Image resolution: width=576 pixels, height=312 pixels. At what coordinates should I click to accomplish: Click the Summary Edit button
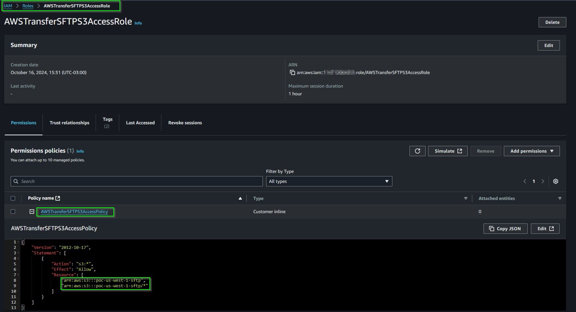pyautogui.click(x=548, y=45)
